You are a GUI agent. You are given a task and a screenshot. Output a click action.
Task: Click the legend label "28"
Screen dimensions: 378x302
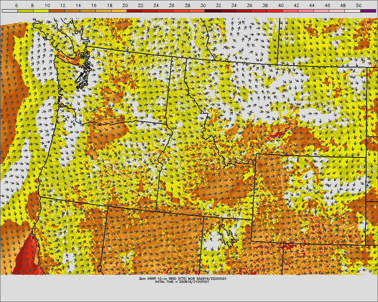(187, 5)
